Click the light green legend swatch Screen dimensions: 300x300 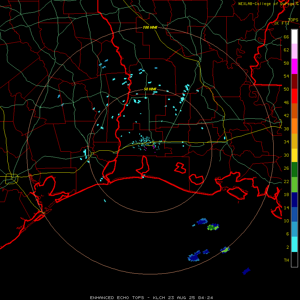[294, 185]
